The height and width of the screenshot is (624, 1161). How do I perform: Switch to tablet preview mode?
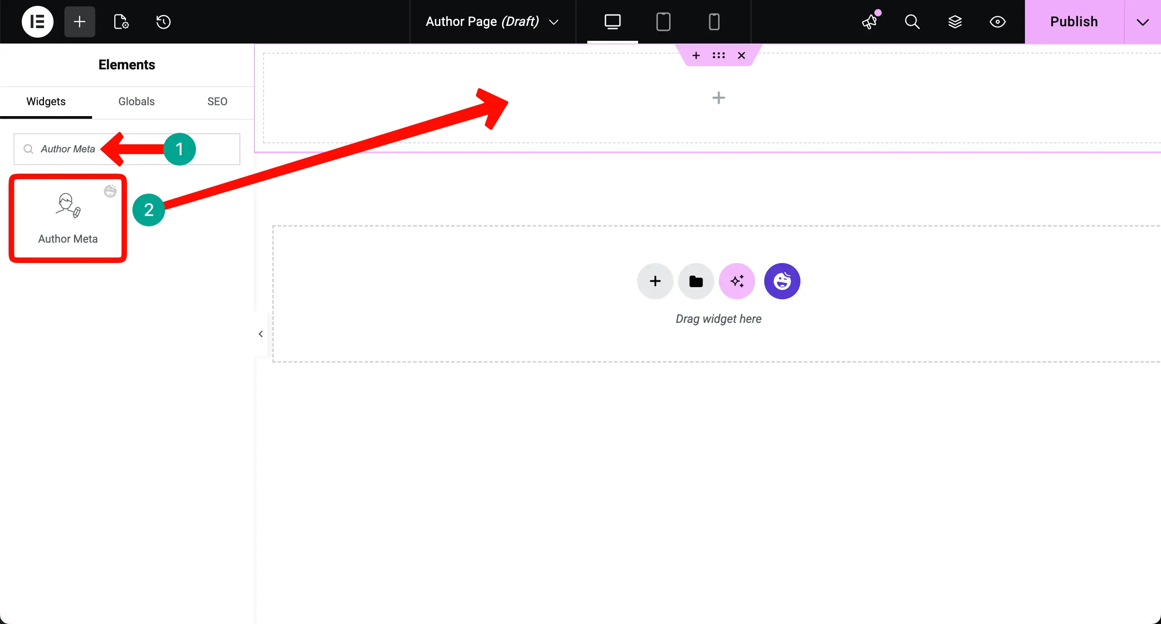(663, 21)
